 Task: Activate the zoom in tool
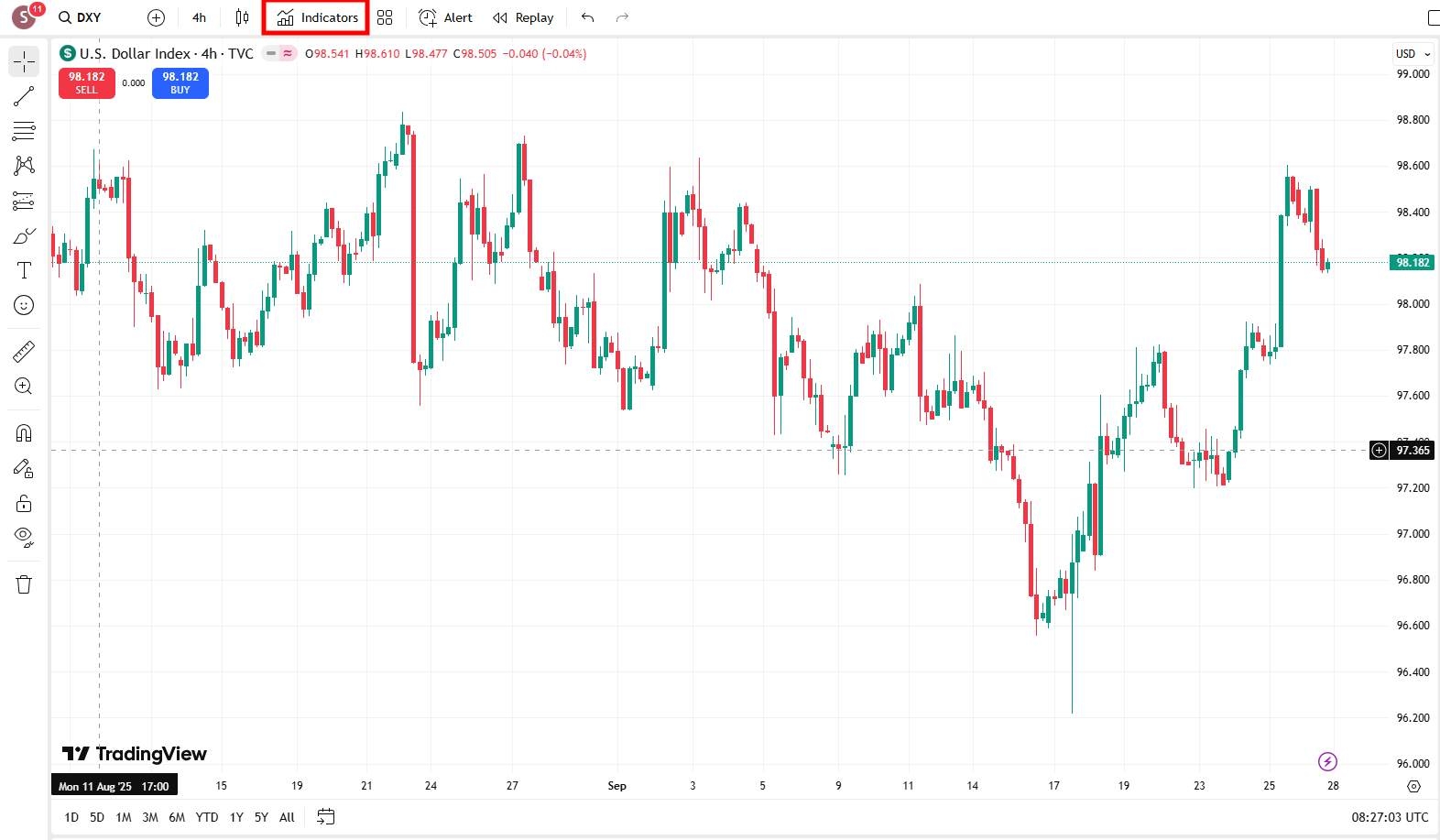(x=24, y=387)
